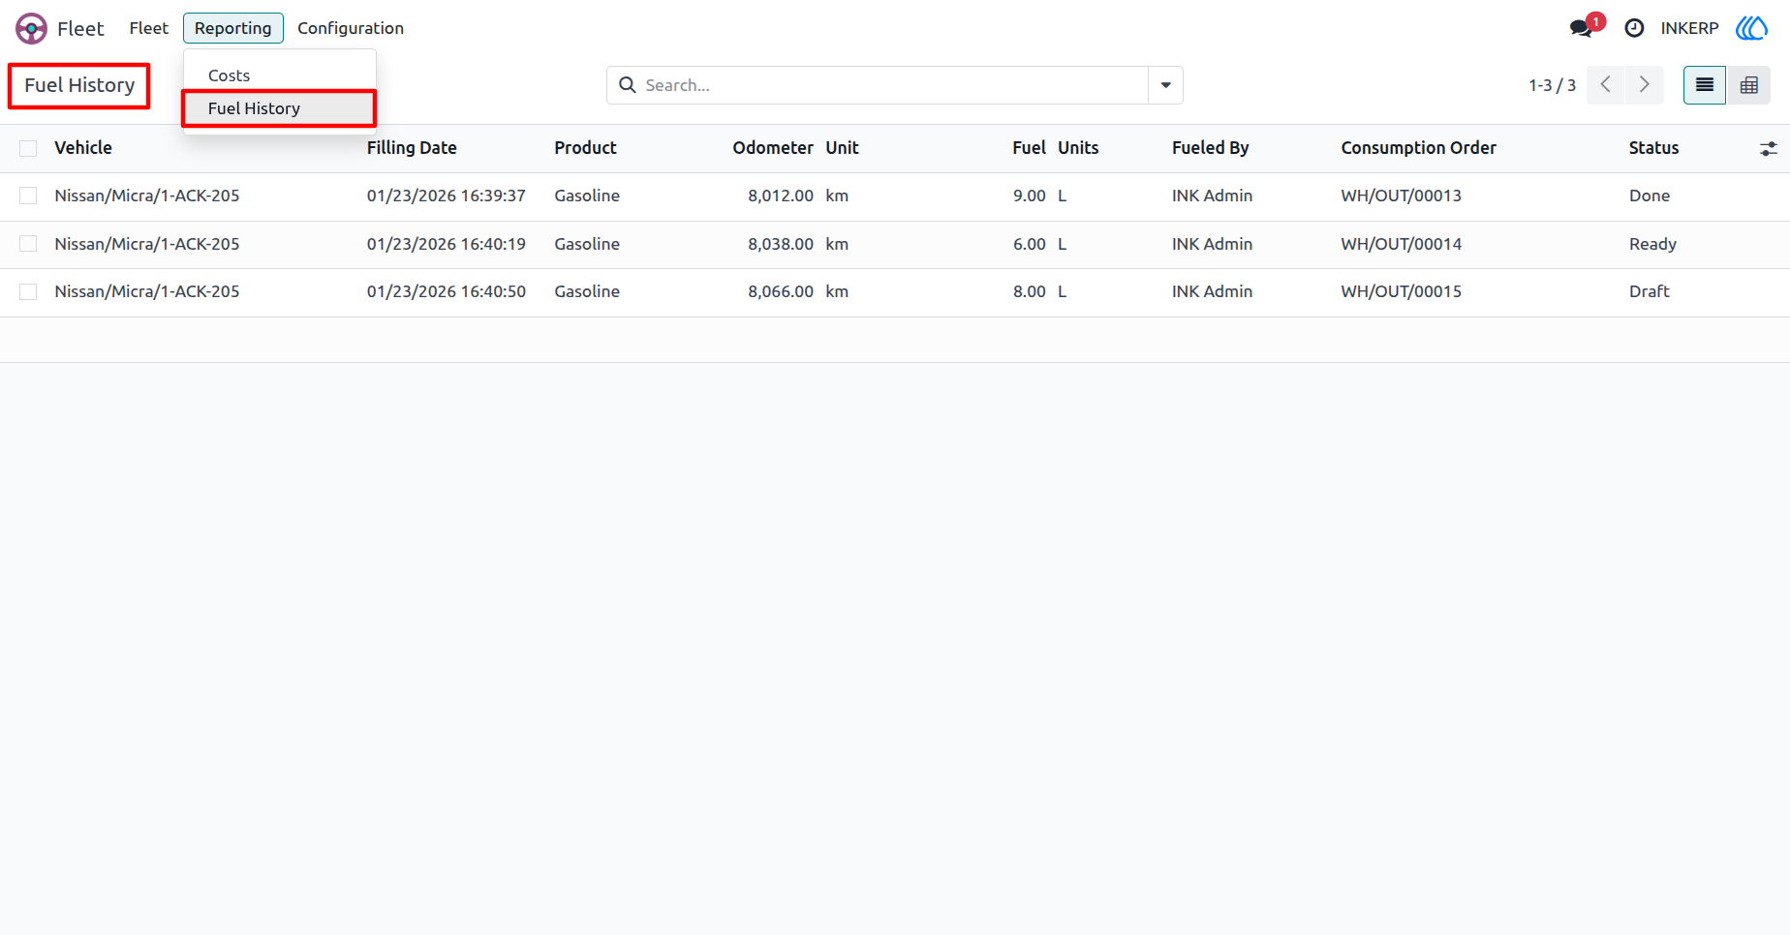The width and height of the screenshot is (1790, 935).
Task: Open the activities clock icon
Action: click(1634, 28)
